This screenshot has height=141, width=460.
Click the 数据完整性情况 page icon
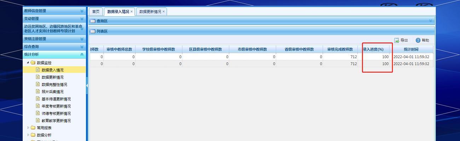point(38,84)
